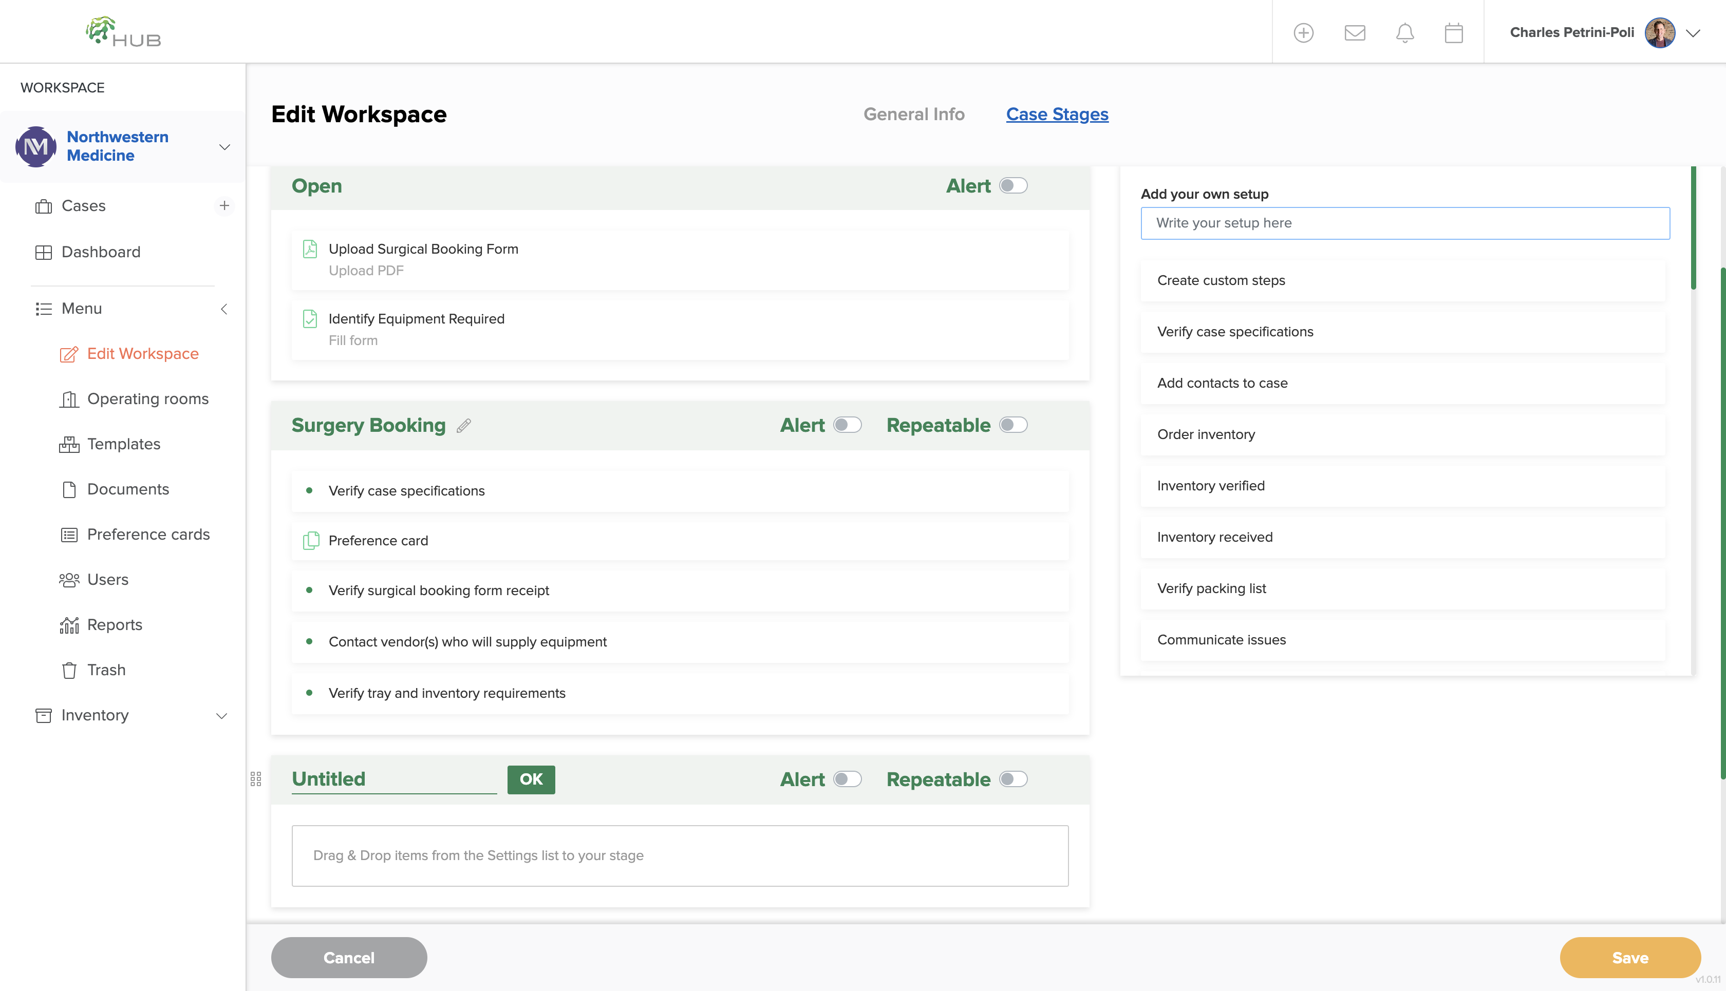Toggle Alert switch for Surgery Booking
The height and width of the screenshot is (991, 1726).
coord(848,425)
